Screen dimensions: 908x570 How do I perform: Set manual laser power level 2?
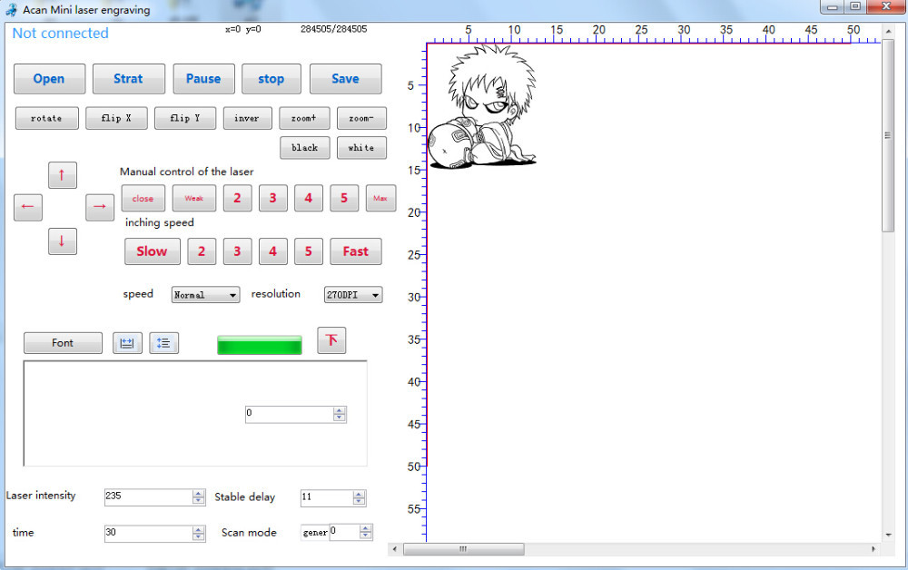[x=237, y=199]
